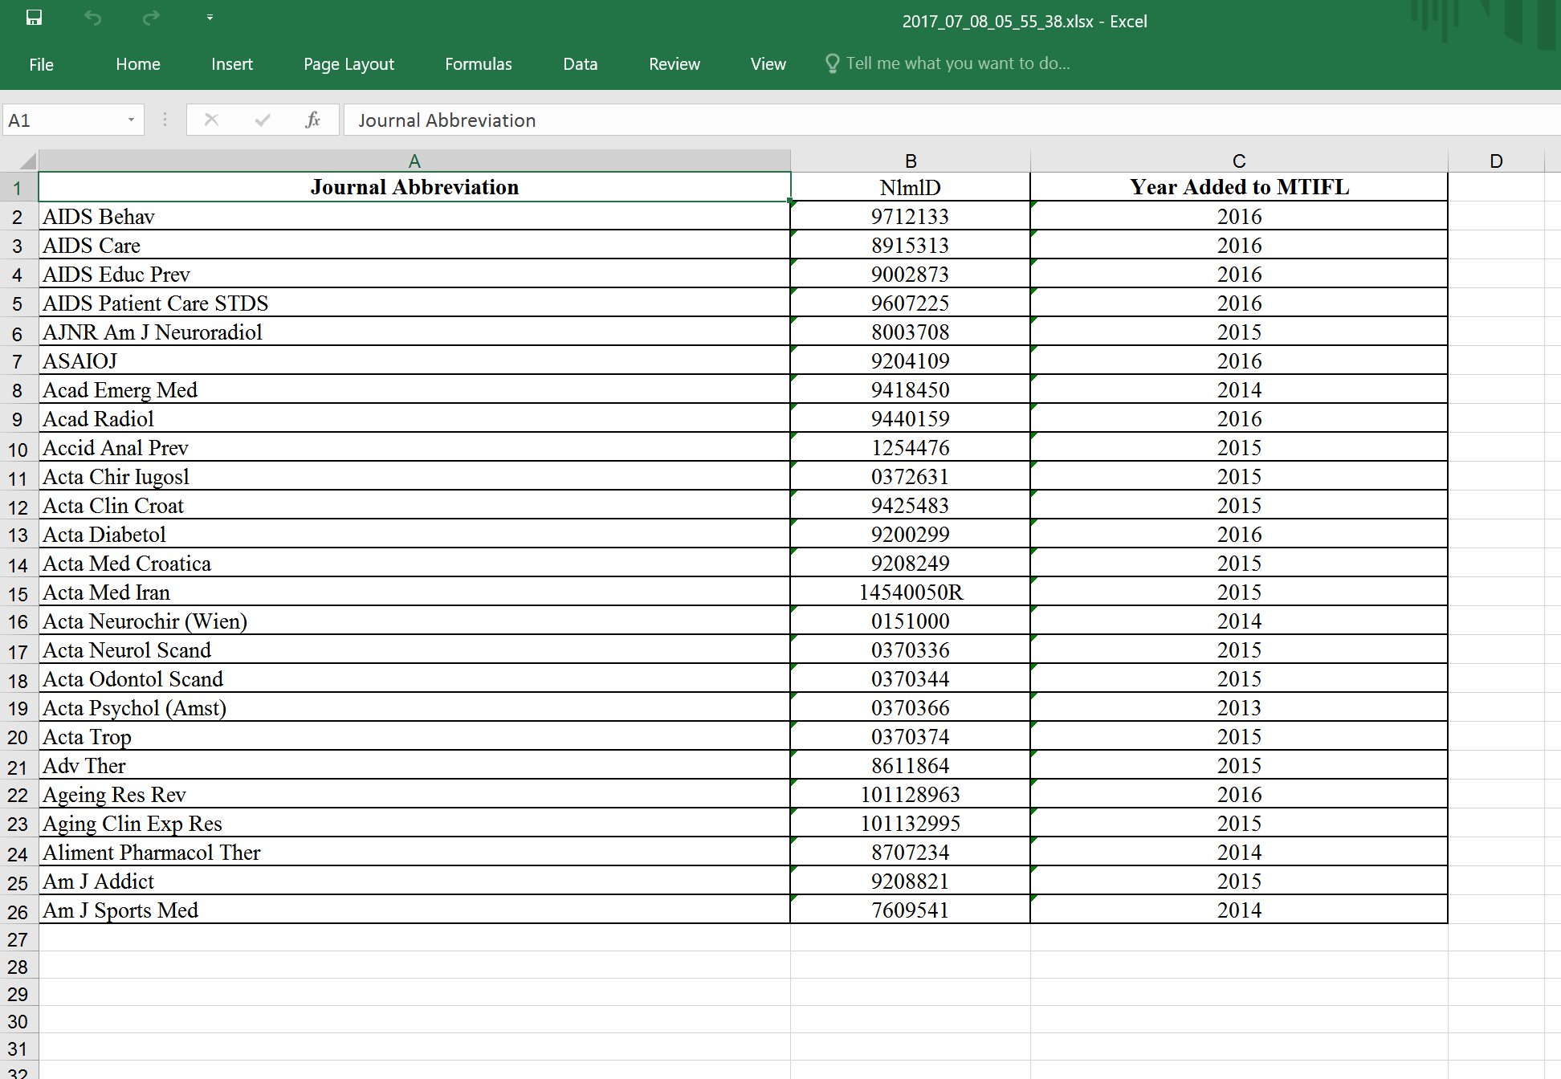Select the Am J Sports Med cell
Image resolution: width=1561 pixels, height=1079 pixels.
(414, 910)
